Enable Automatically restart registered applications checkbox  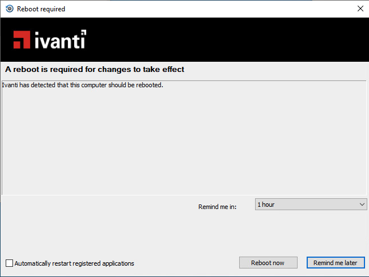coord(10,263)
